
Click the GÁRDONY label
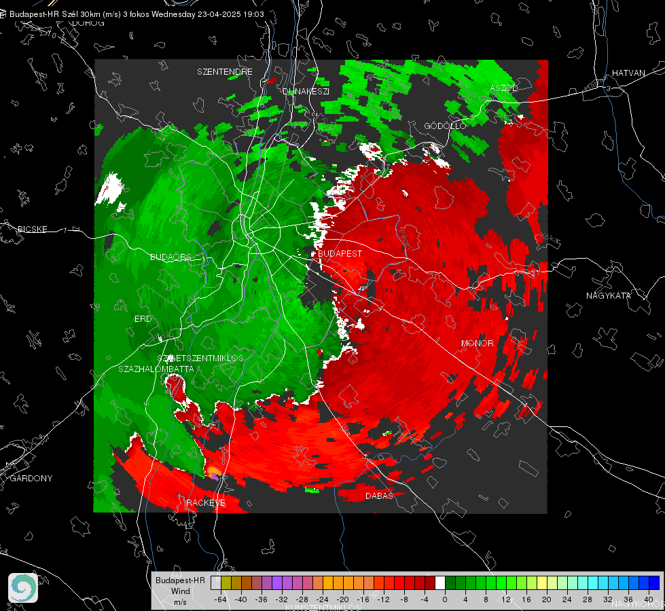31,479
